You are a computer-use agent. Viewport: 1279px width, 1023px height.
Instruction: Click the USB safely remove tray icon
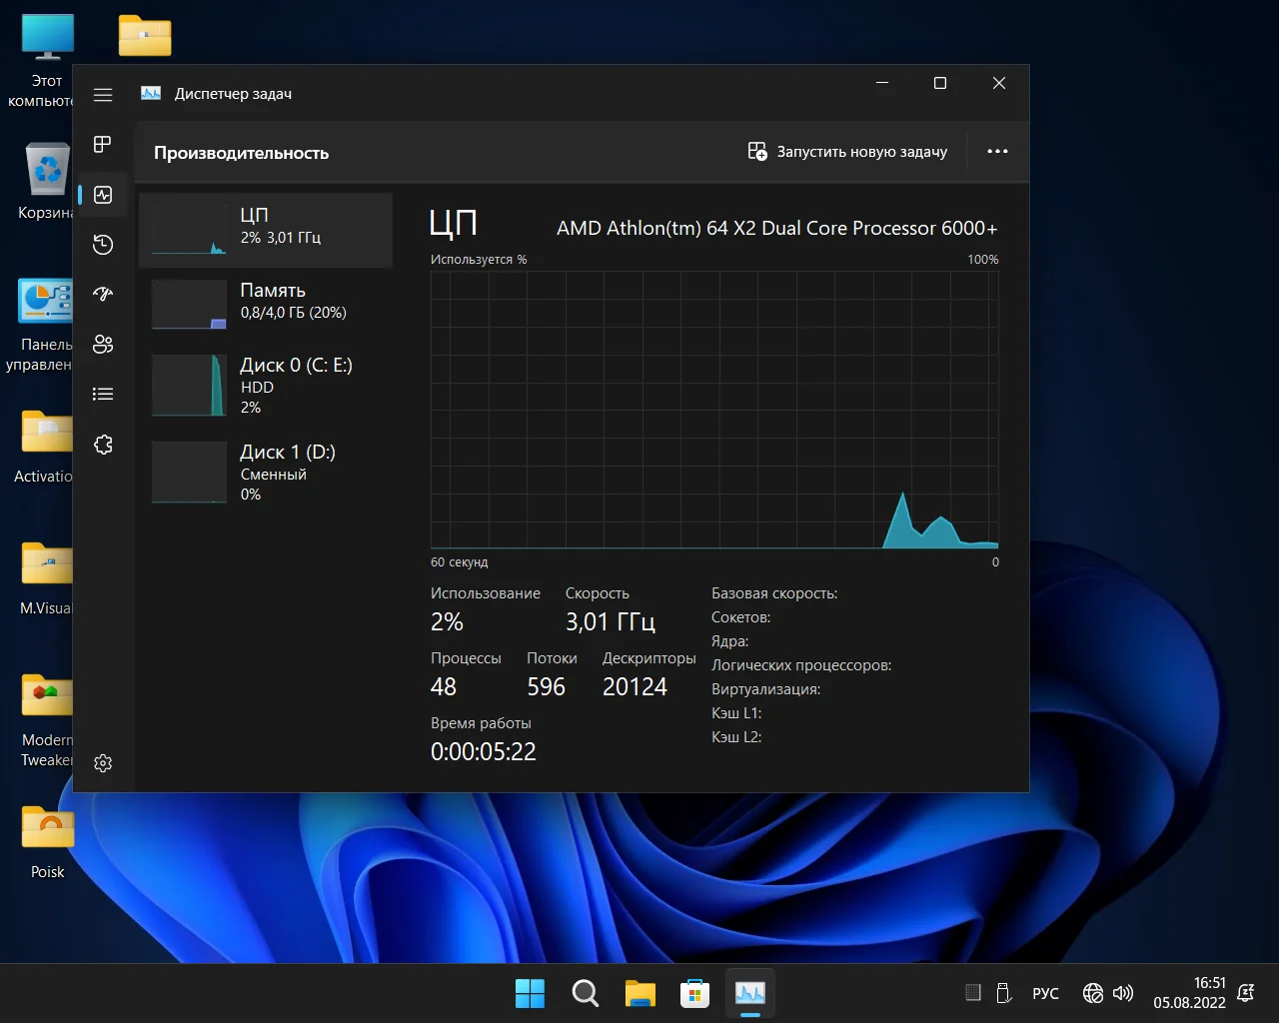click(x=1003, y=993)
